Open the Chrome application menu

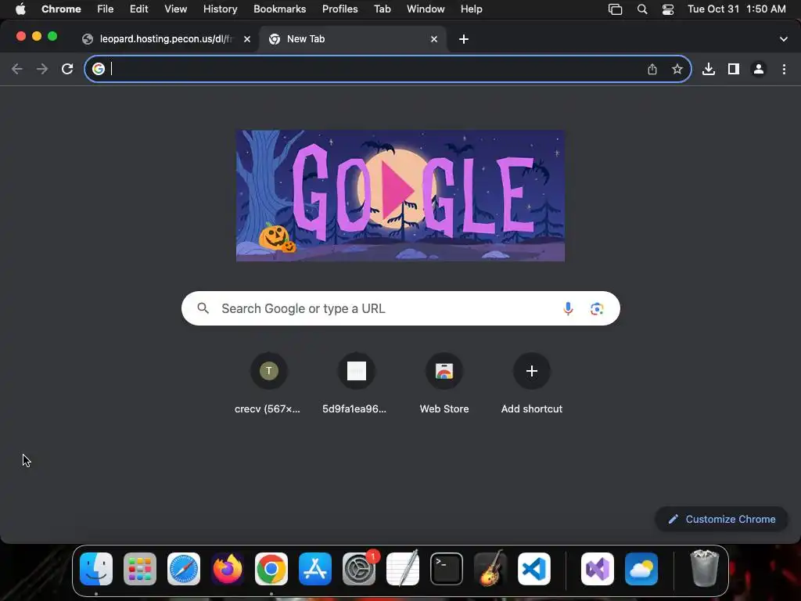tap(61, 9)
